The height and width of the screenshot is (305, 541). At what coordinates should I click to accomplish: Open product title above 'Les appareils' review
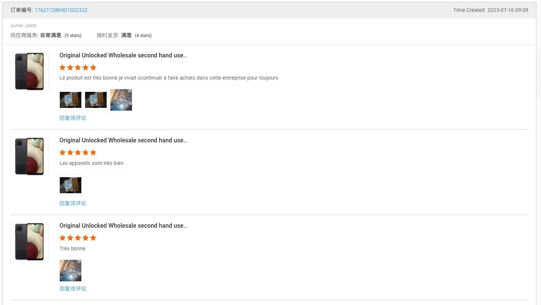[x=123, y=140]
